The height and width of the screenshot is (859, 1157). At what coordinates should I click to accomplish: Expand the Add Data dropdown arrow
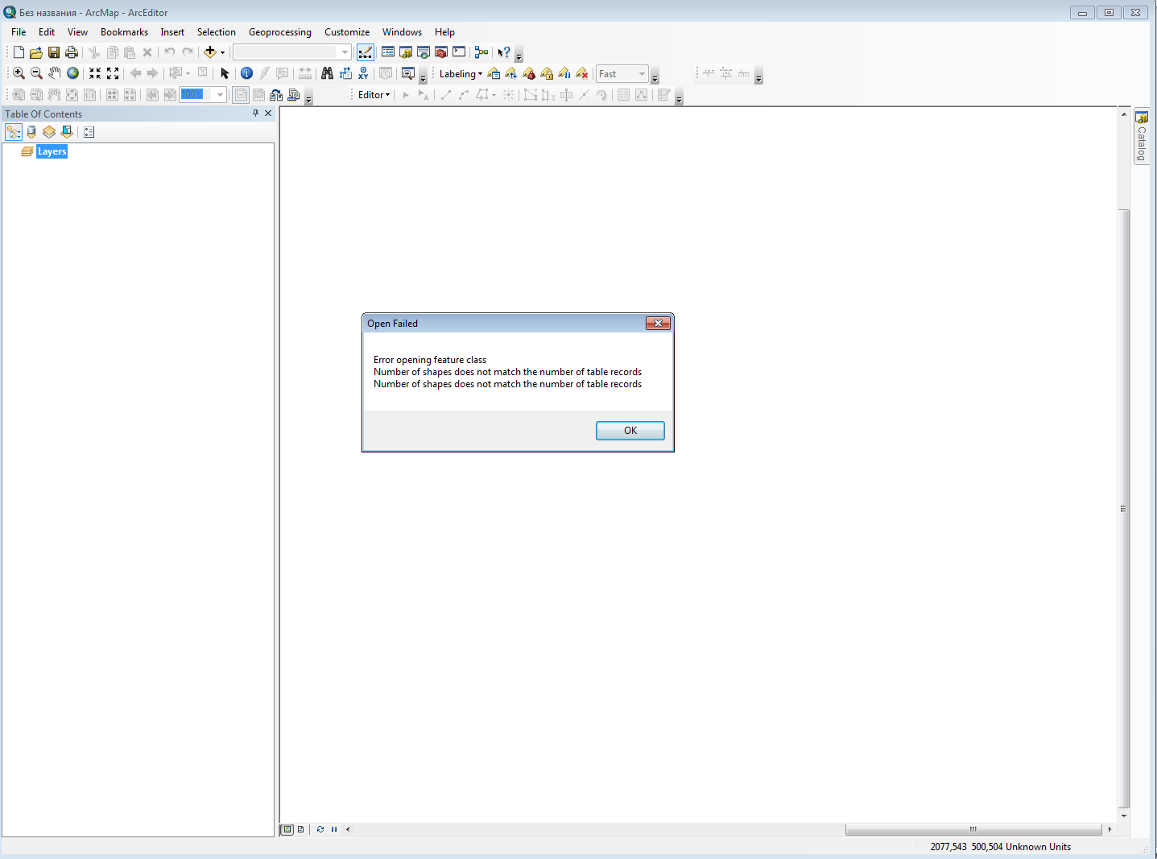click(223, 52)
